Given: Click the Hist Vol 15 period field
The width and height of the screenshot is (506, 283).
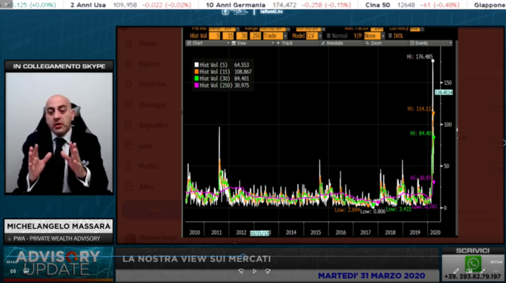Looking at the screenshot, I should 229,36.
